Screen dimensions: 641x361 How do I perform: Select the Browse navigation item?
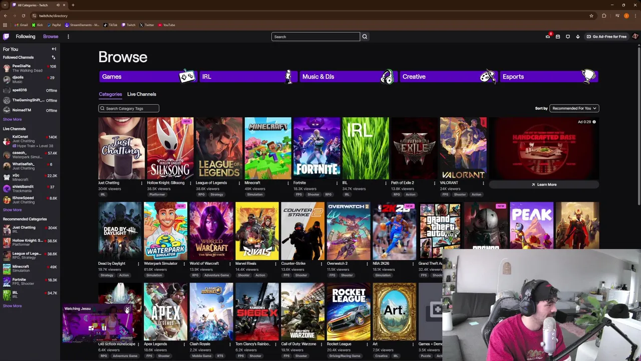coord(51,37)
